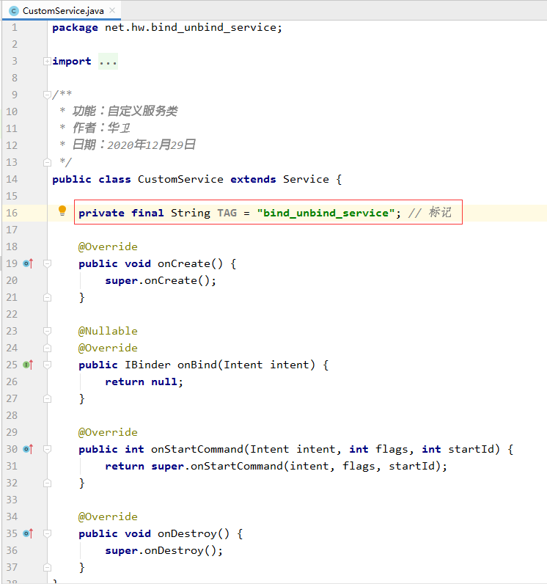
Task: Click the startId parameter on line 30
Action: click(471, 450)
